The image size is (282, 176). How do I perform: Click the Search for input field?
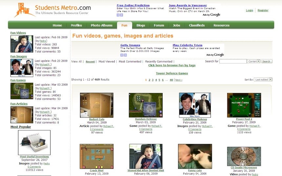(x=233, y=62)
